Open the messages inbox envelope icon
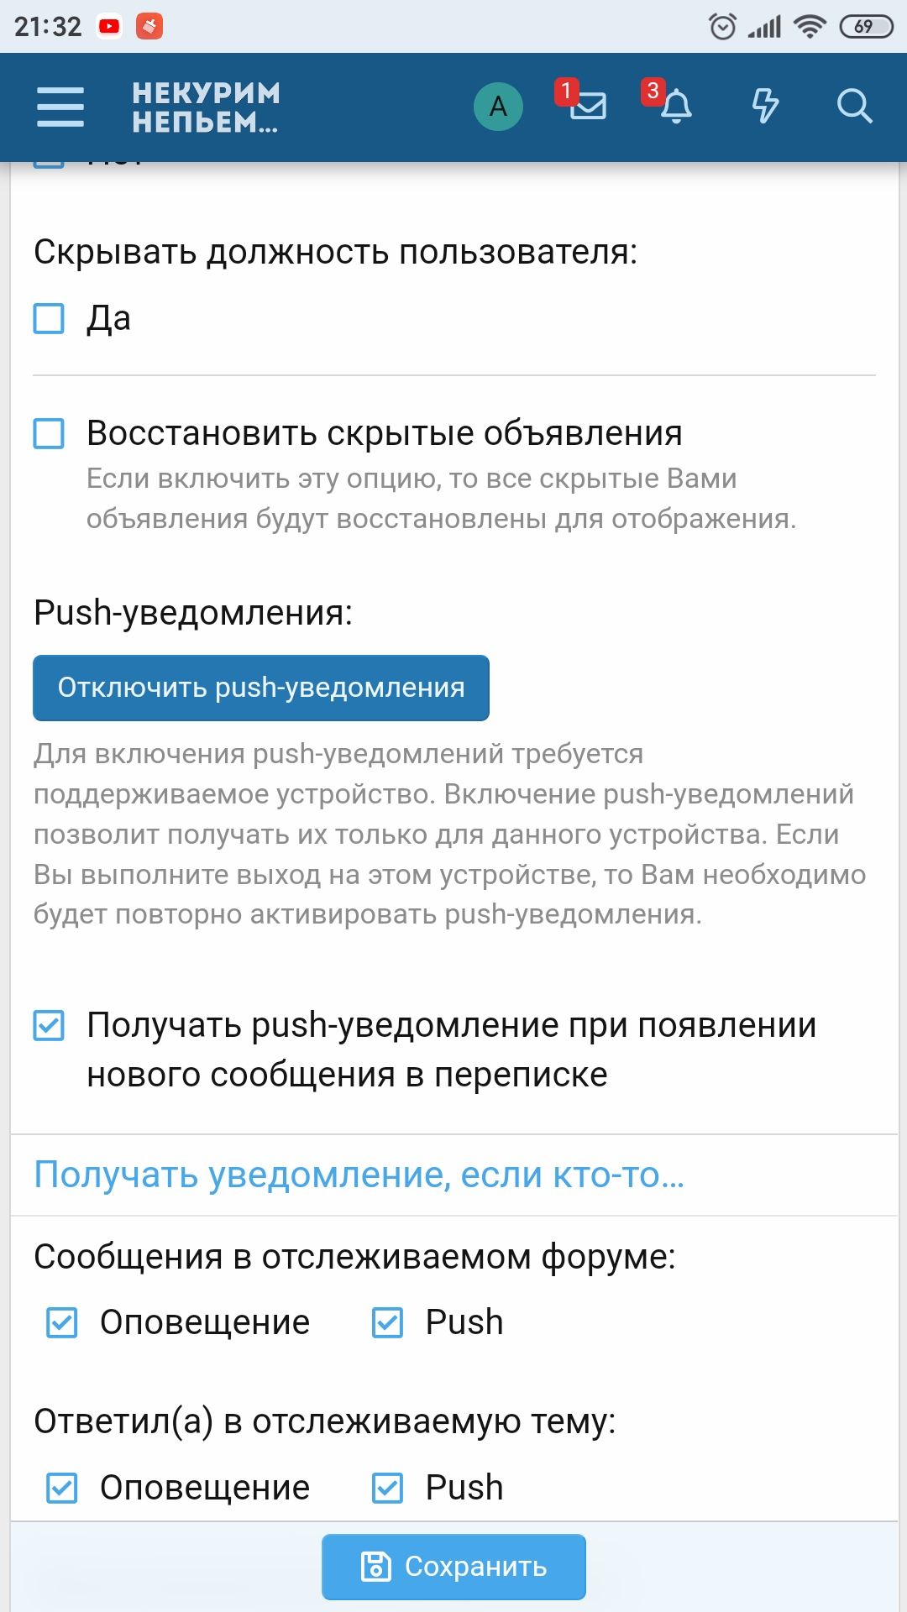Image resolution: width=907 pixels, height=1612 pixels. (x=587, y=106)
